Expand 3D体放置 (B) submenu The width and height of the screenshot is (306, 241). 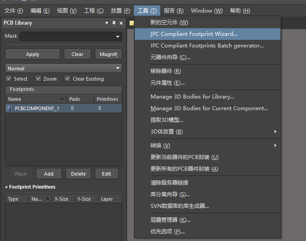click(x=208, y=132)
